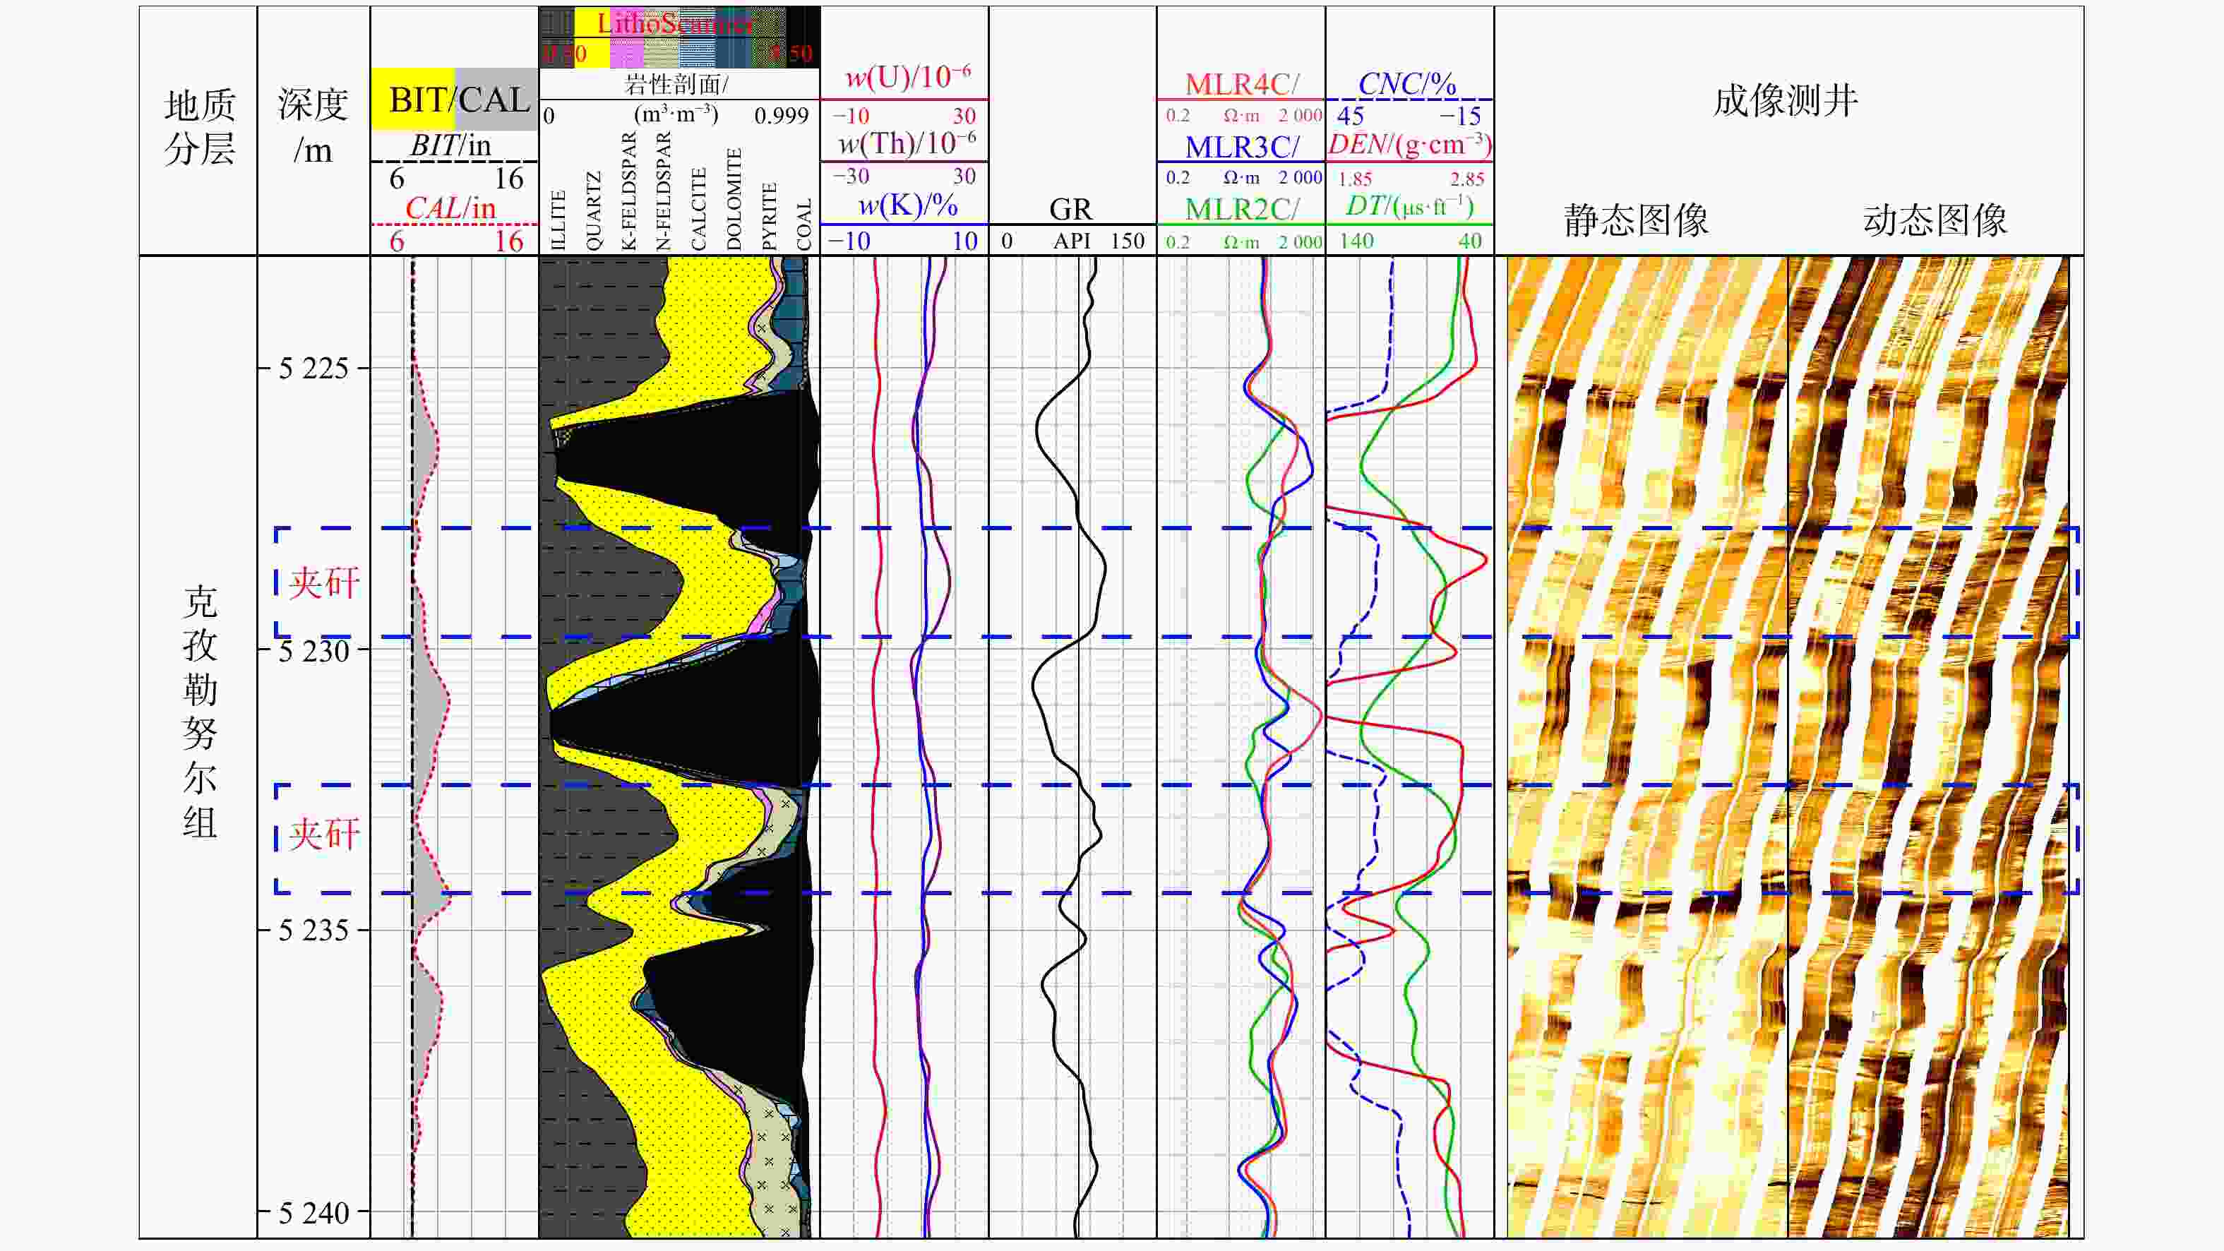The height and width of the screenshot is (1251, 2224).
Task: Click the 静态图像 column header
Action: point(1636,220)
